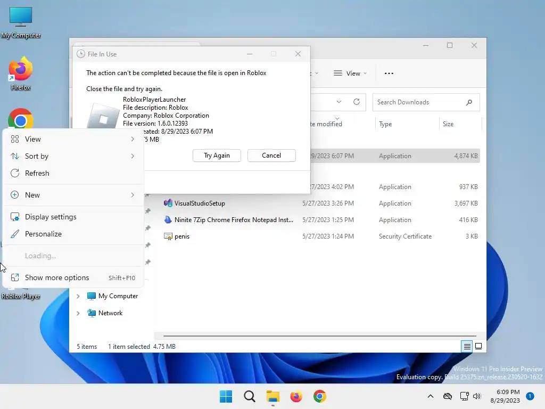Image resolution: width=545 pixels, height=409 pixels.
Task: Click the Search Downloads field
Action: tap(426, 102)
